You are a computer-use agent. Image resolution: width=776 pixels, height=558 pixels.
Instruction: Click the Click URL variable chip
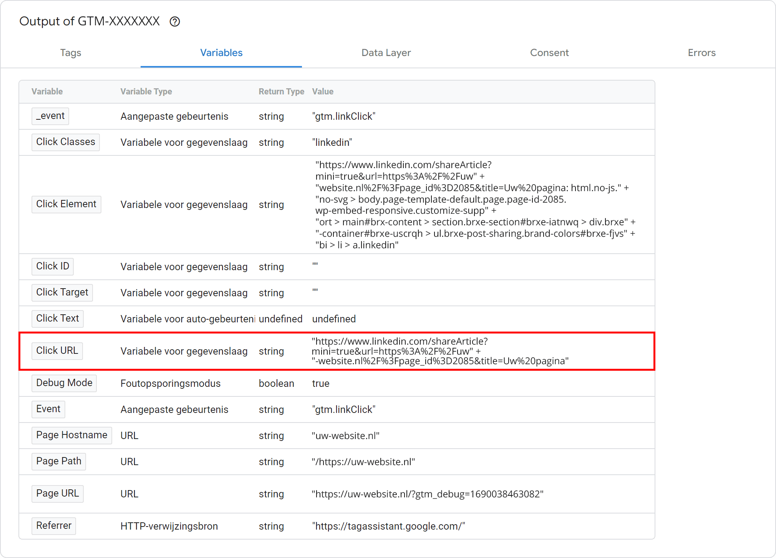(57, 351)
